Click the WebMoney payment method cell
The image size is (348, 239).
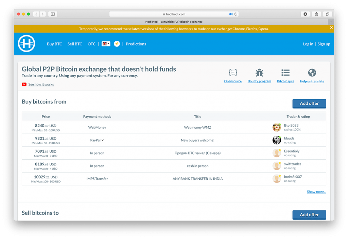97,127
